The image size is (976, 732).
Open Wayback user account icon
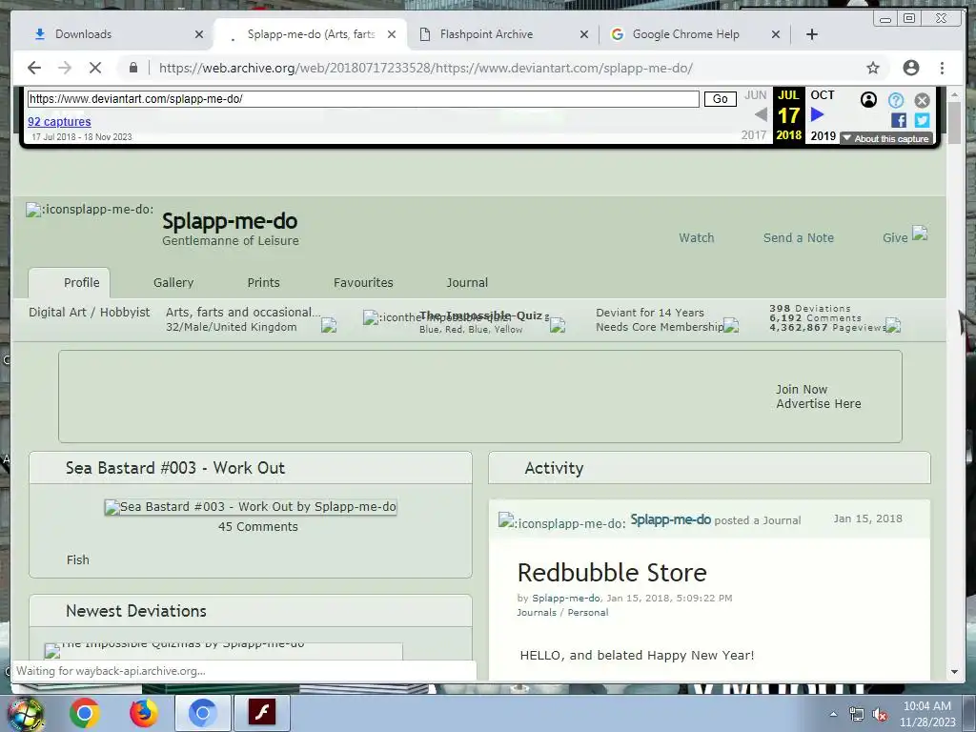(x=868, y=99)
